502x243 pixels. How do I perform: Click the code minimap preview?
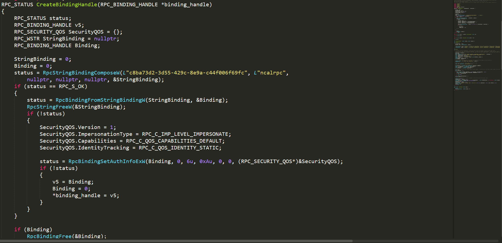click(x=477, y=45)
